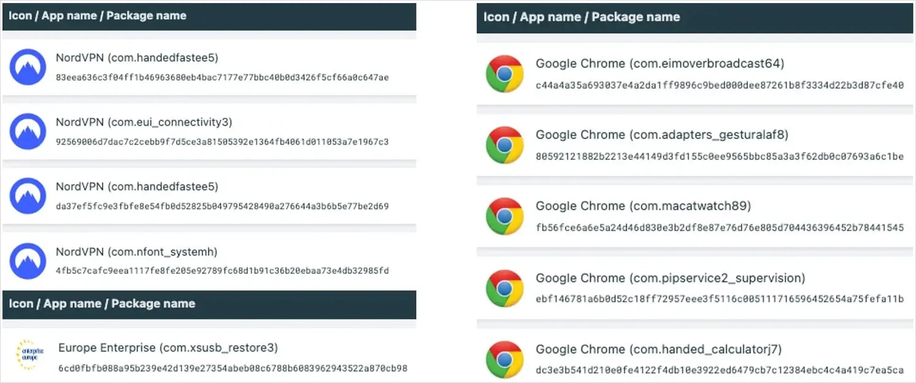
Task: Click NordVPN icon above hash starting 83eea636
Action: click(x=28, y=67)
